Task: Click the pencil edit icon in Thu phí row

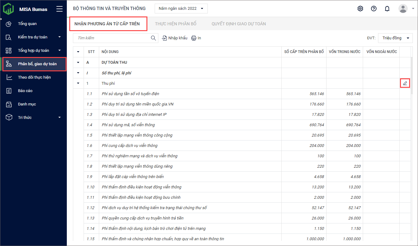Action: pyautogui.click(x=405, y=83)
